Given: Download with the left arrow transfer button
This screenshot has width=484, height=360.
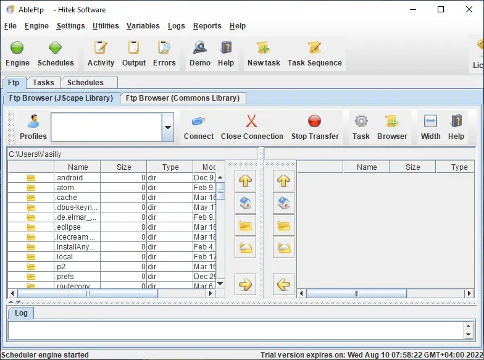Looking at the screenshot, I should click(x=284, y=284).
